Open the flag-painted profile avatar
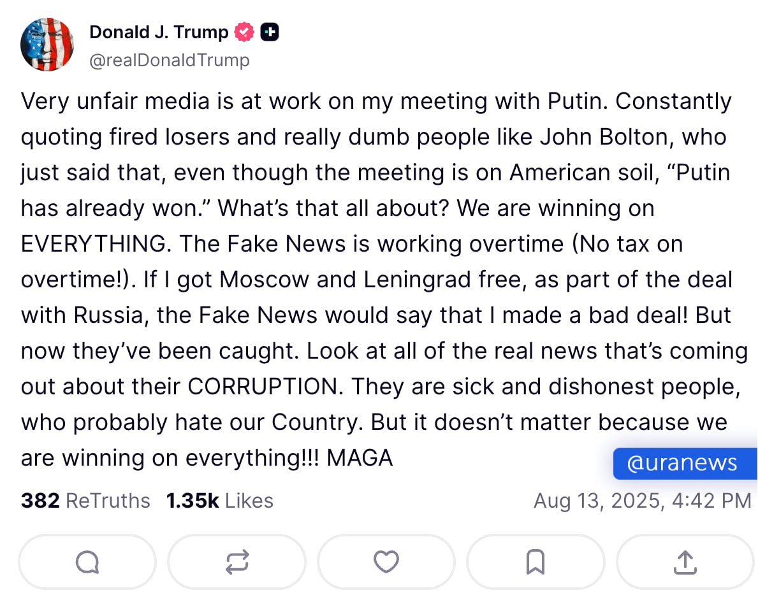Image resolution: width=758 pixels, height=602 pixels. coord(47,45)
